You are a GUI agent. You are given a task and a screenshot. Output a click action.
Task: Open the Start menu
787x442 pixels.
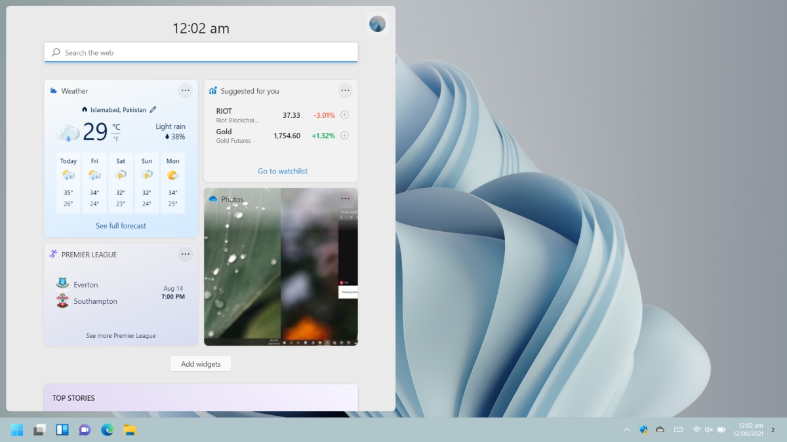17,430
